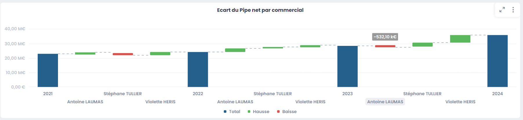Click the large green Violette HERIS bar before 2024

460,39
